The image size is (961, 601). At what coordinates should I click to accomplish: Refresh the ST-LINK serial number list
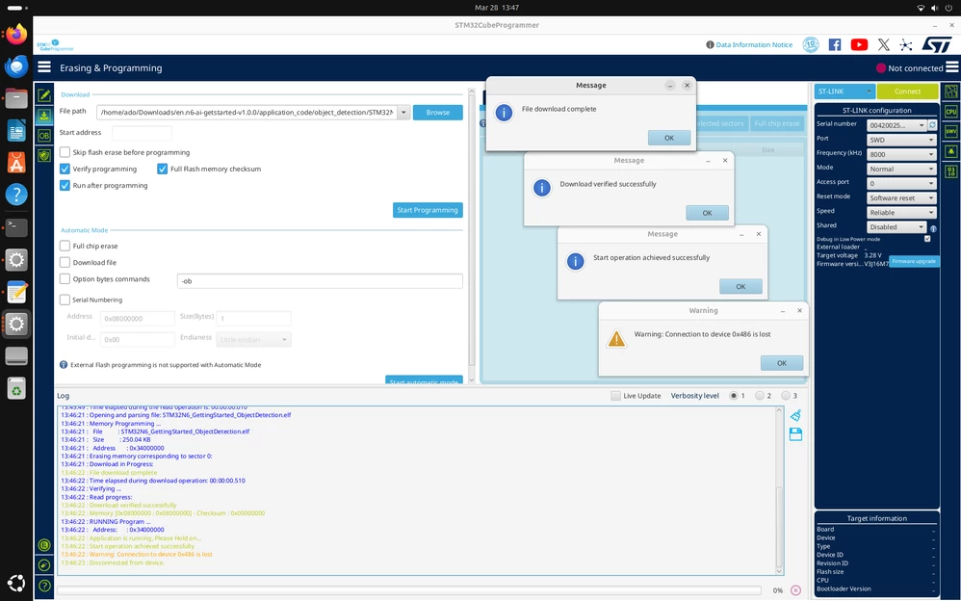click(932, 124)
